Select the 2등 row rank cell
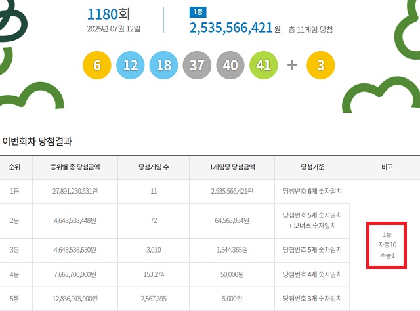The height and width of the screenshot is (311, 420). pos(14,220)
